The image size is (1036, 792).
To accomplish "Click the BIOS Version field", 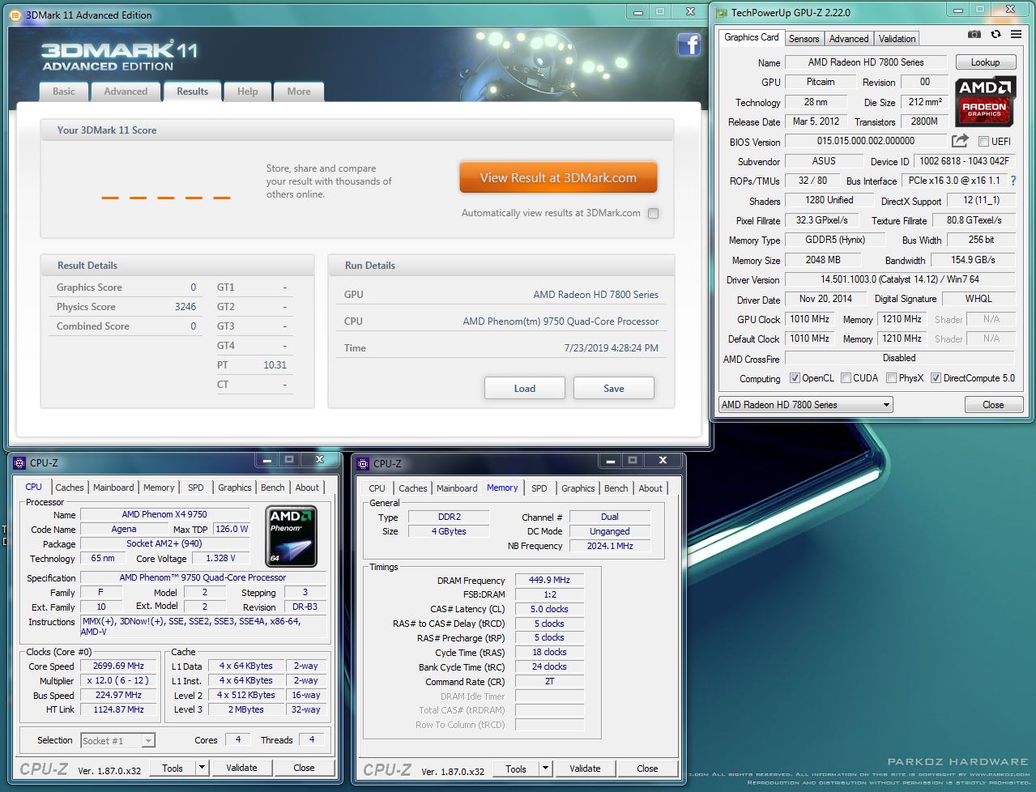I will tap(866, 141).
